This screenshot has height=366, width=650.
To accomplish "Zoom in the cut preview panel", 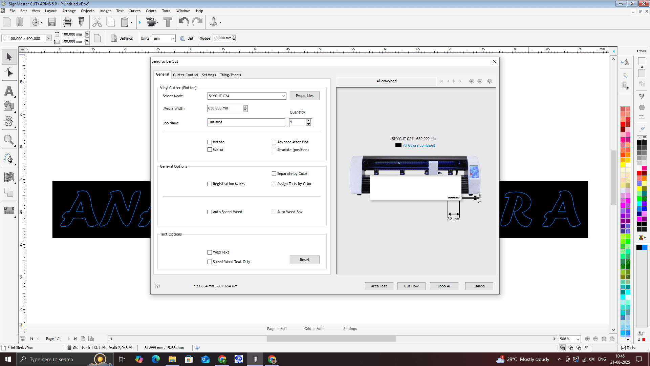I will (471, 81).
